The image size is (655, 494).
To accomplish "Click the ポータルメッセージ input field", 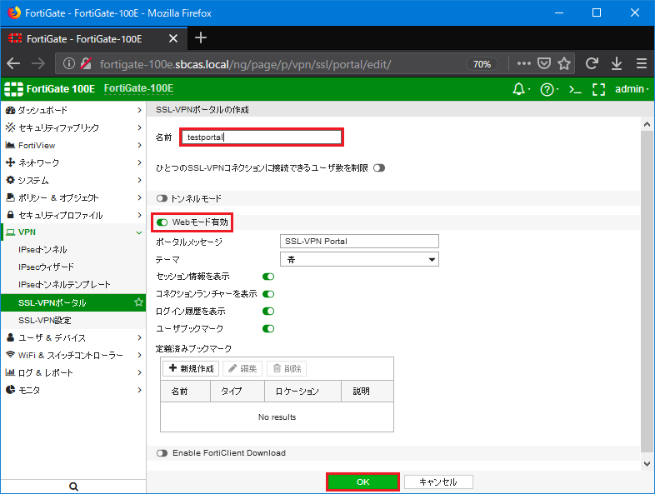I will coord(359,242).
